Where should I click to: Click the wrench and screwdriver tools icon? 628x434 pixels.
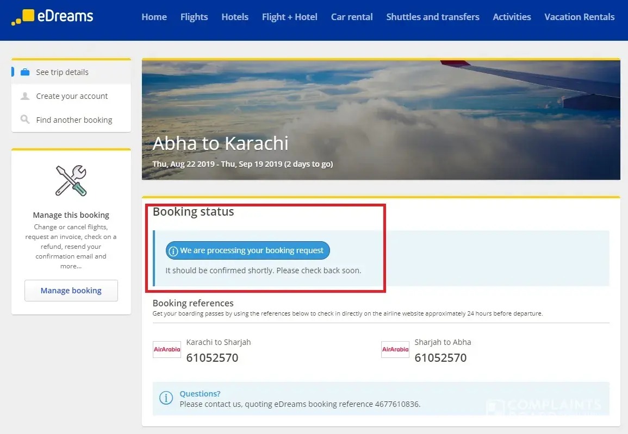click(x=71, y=181)
